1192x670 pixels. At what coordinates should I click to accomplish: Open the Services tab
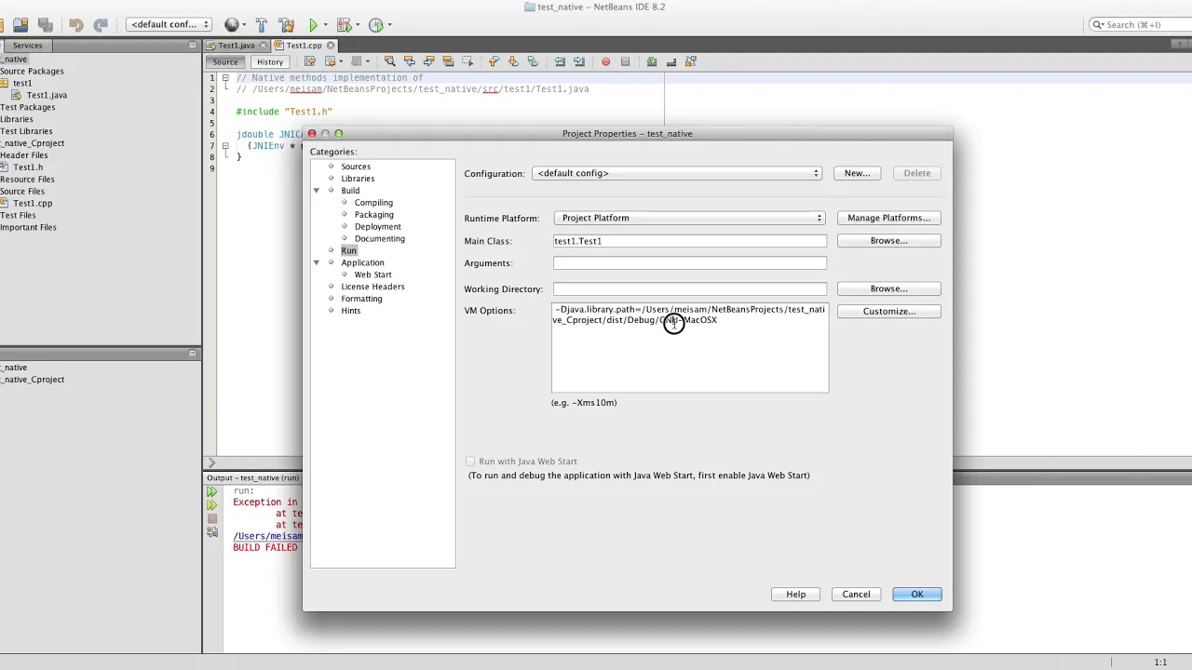pyautogui.click(x=27, y=45)
